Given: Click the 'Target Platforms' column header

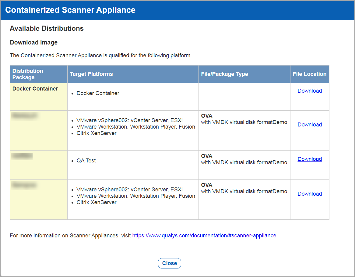Looking at the screenshot, I should click(133, 74).
